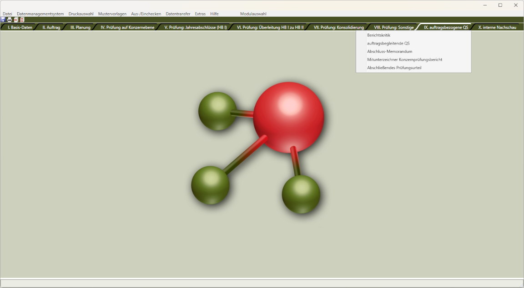Click the printer icon in toolbar
Image resolution: width=524 pixels, height=288 pixels.
coord(9,20)
